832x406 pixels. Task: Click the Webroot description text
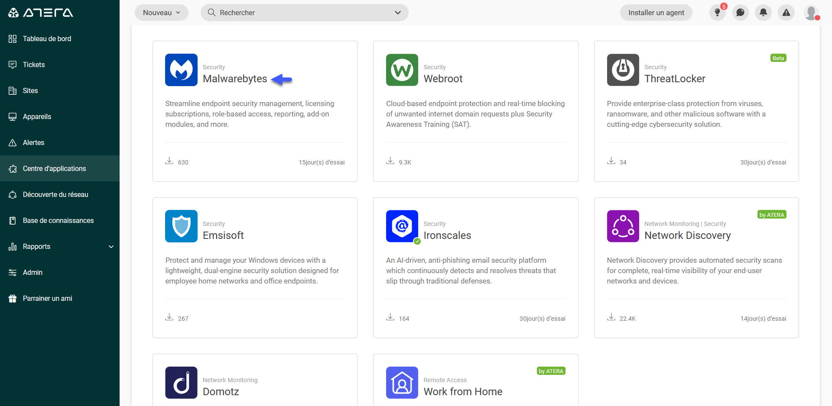475,114
